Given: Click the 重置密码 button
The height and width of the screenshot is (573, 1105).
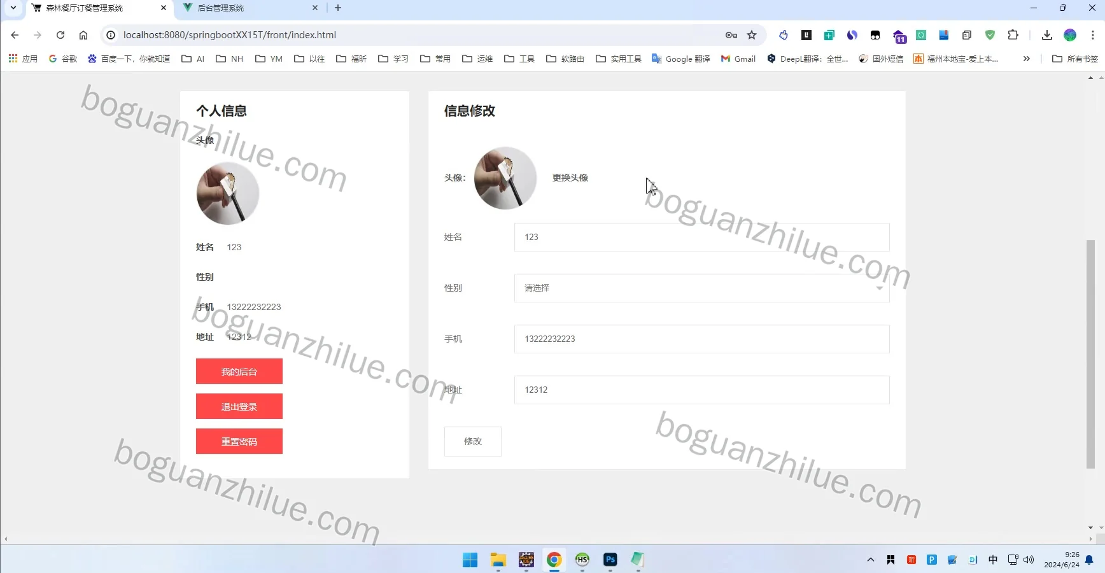Looking at the screenshot, I should pos(239,441).
